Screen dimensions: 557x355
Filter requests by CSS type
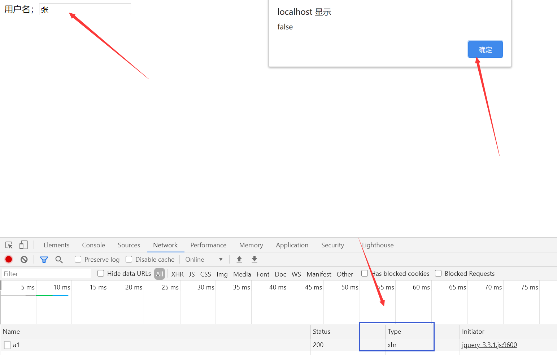pos(205,274)
